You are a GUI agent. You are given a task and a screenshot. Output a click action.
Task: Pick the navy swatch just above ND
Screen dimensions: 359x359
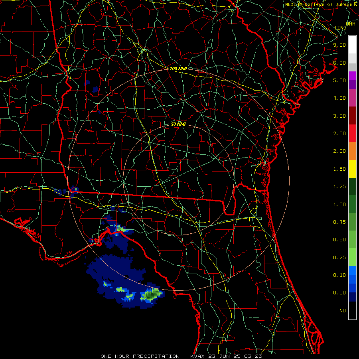tap(352, 298)
